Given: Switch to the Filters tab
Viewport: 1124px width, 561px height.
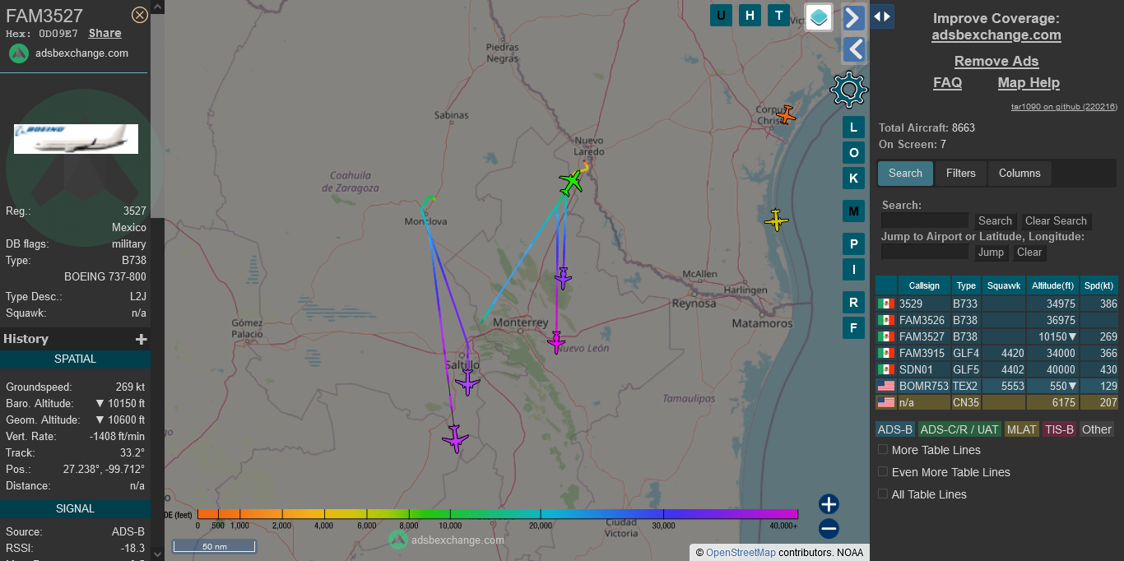Looking at the screenshot, I should (x=960, y=174).
